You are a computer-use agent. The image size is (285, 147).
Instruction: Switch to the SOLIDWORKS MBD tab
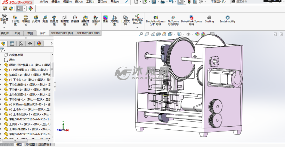tap(88, 33)
